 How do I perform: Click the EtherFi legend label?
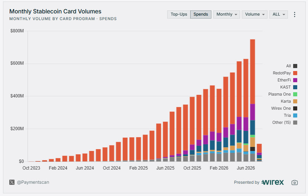click(x=284, y=80)
